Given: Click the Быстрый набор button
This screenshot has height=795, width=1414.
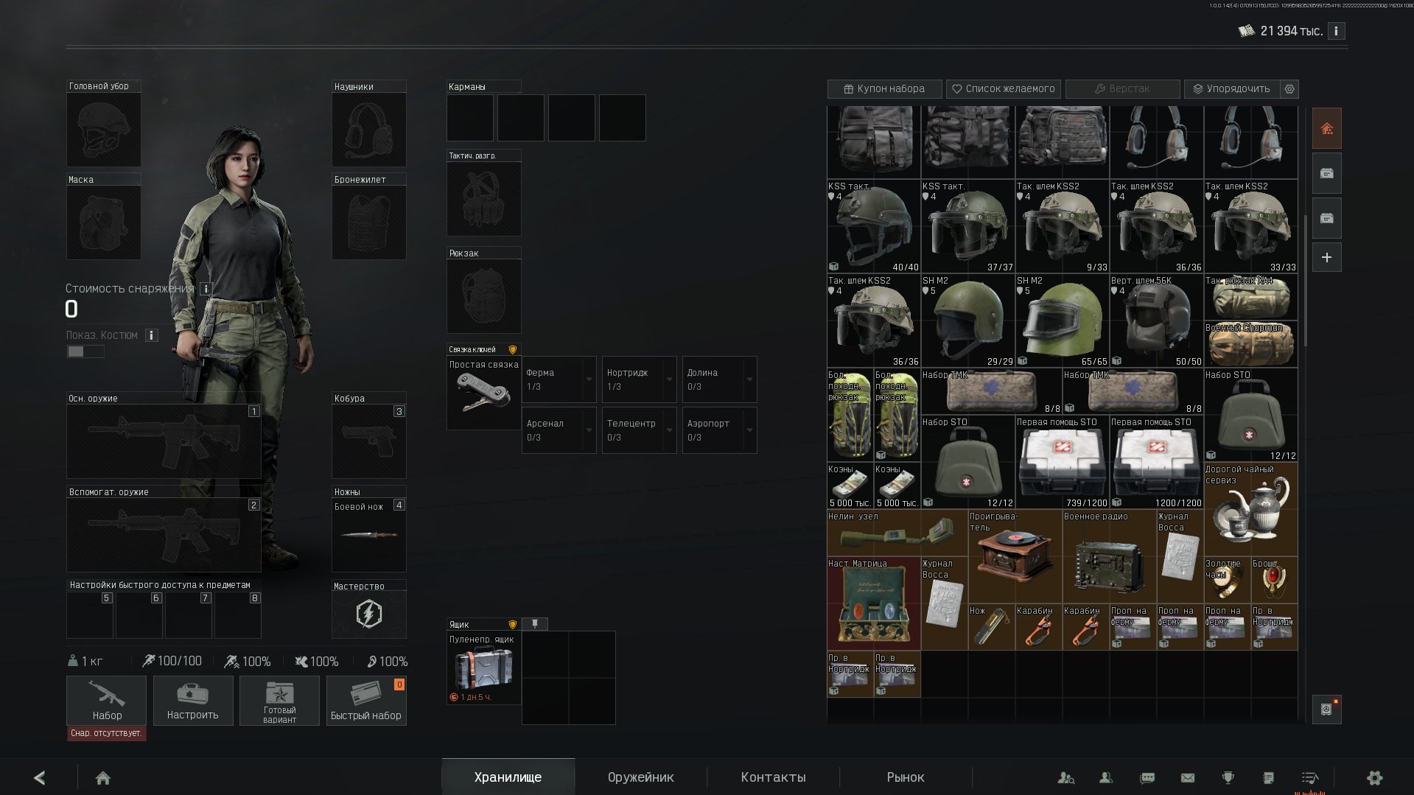Looking at the screenshot, I should tap(366, 701).
